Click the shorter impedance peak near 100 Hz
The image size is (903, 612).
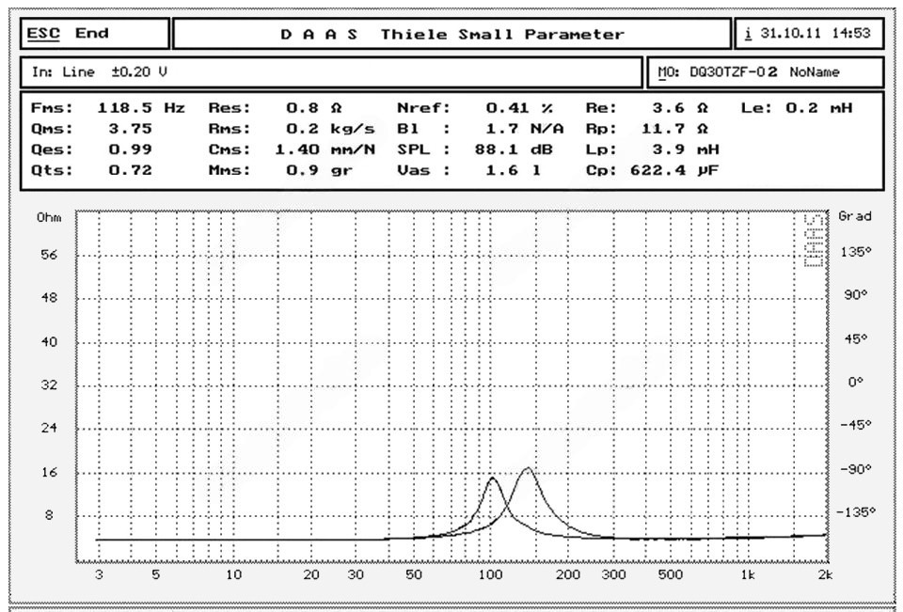tap(491, 479)
